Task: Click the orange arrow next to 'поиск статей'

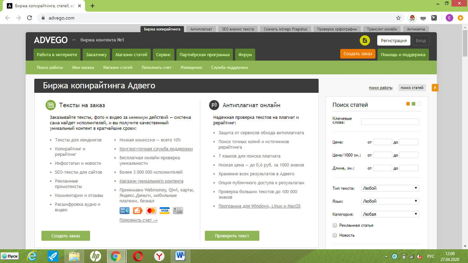Action: [435, 88]
